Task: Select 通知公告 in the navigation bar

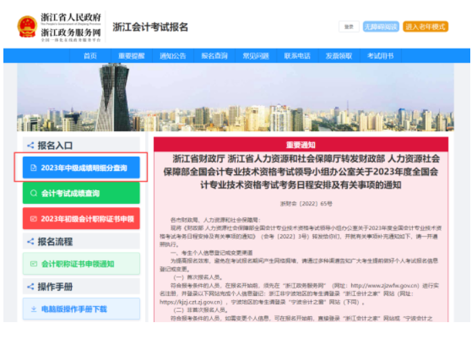Action: 173,56
